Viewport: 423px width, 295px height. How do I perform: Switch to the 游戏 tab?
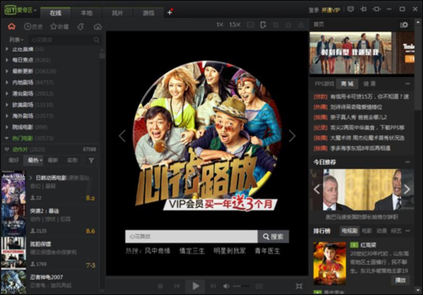click(x=149, y=13)
